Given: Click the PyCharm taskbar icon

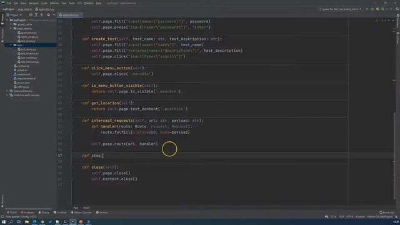Looking at the screenshot, I should 73,222.
